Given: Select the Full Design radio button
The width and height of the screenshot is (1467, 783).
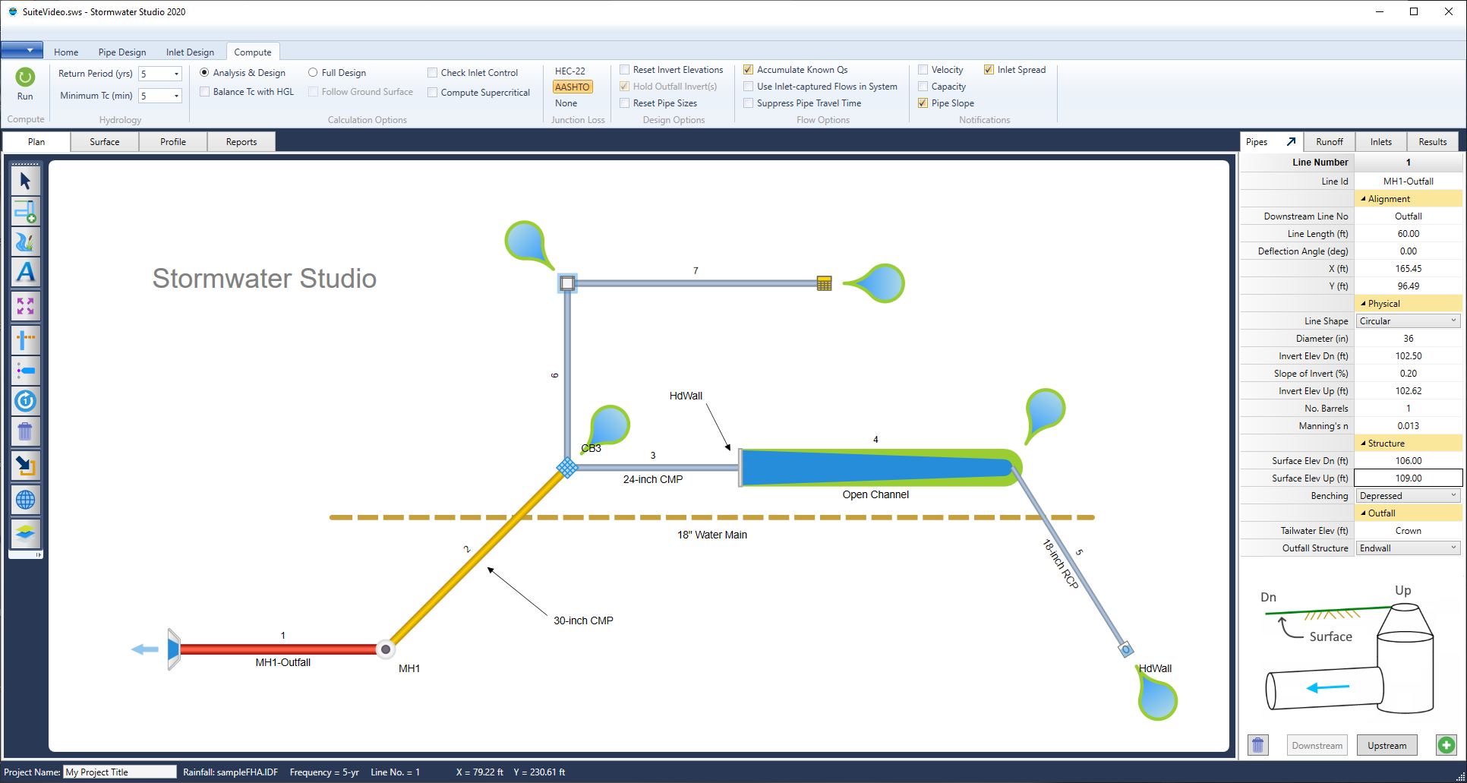Looking at the screenshot, I should point(313,72).
